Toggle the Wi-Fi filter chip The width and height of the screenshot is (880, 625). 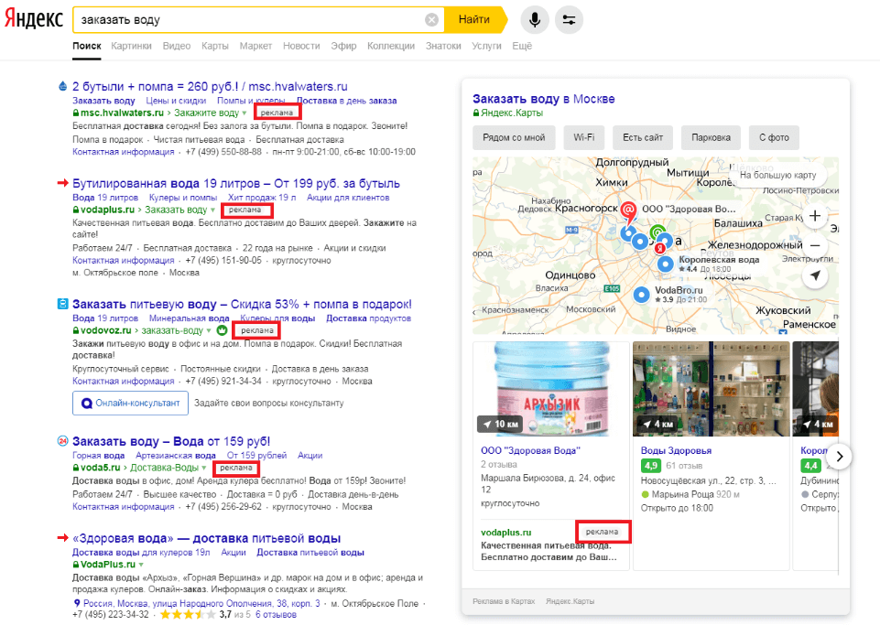tap(583, 137)
